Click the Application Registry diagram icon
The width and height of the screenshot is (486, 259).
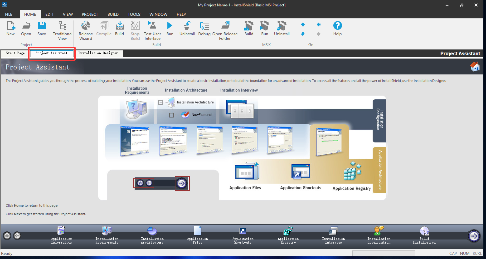pyautogui.click(x=352, y=171)
